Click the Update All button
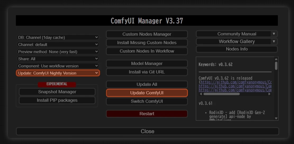This screenshot has width=294, height=144. pyautogui.click(x=147, y=84)
